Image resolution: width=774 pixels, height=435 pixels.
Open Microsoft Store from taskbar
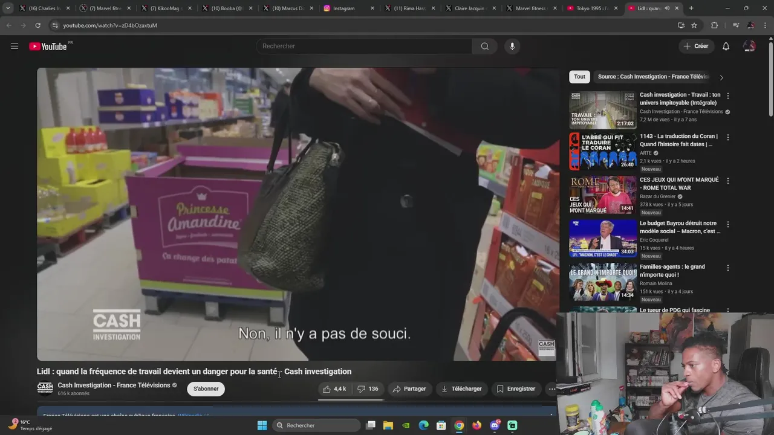tap(441, 425)
